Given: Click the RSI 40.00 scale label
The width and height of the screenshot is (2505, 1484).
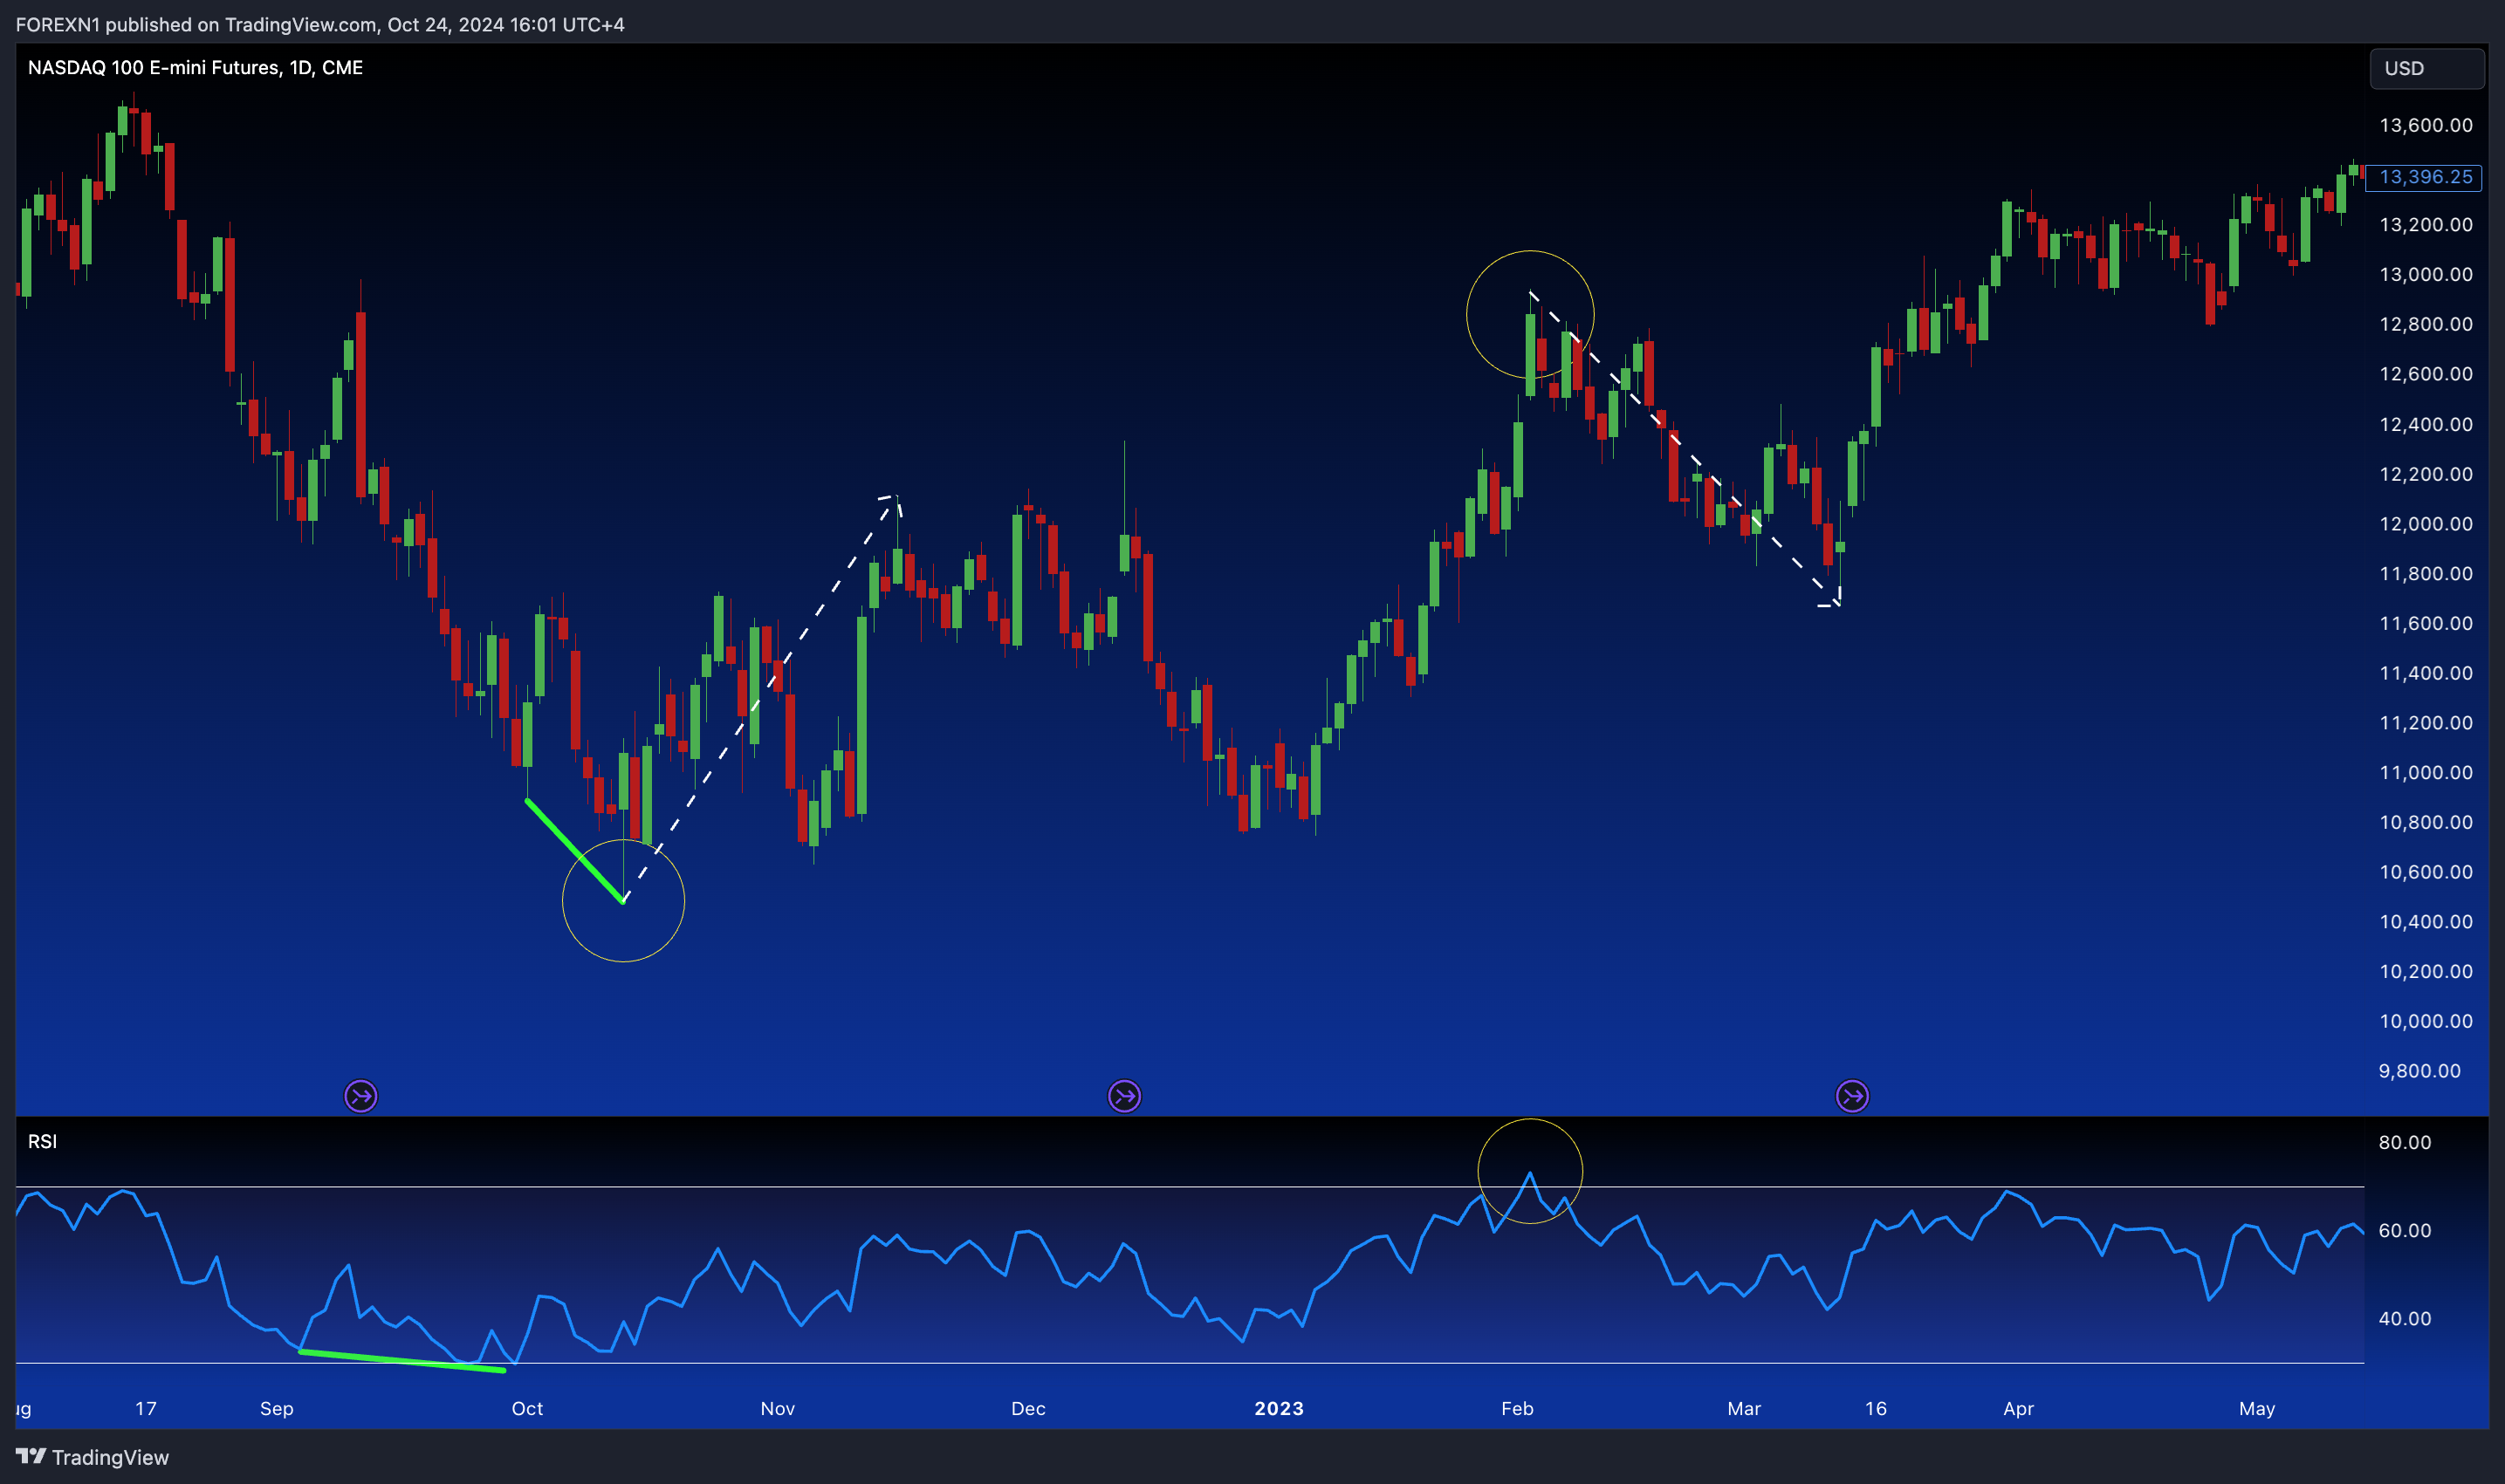Looking at the screenshot, I should pyautogui.click(x=2405, y=1318).
